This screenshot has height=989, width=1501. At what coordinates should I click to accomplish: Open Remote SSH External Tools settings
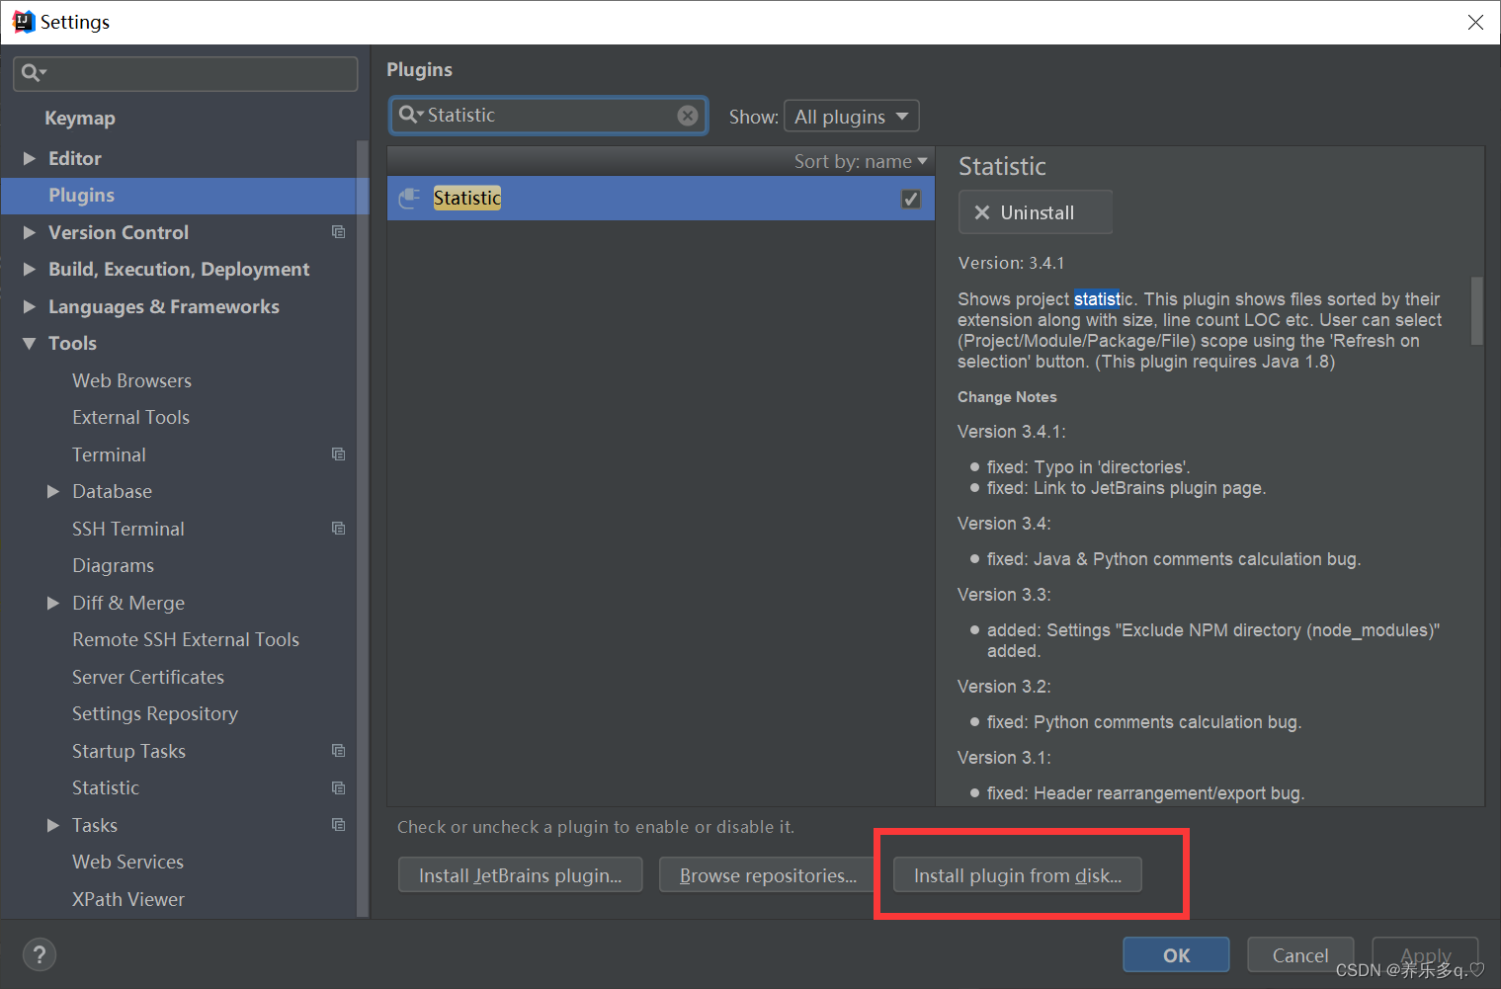186,639
